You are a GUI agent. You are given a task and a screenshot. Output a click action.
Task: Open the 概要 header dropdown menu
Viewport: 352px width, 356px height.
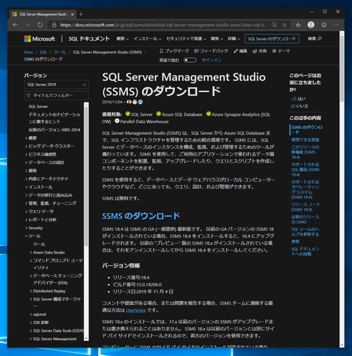click(x=123, y=39)
